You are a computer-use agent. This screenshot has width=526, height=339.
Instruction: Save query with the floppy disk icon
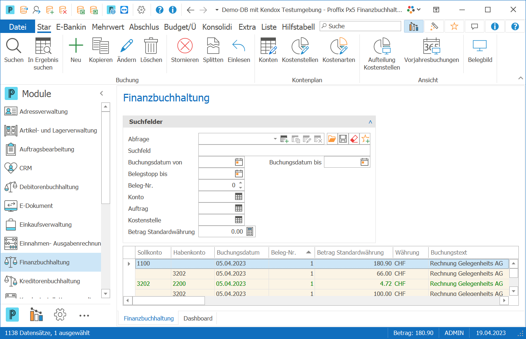[343, 139]
